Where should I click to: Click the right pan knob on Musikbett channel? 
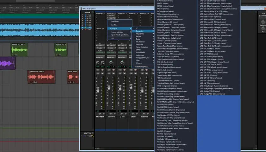[x=103, y=63]
